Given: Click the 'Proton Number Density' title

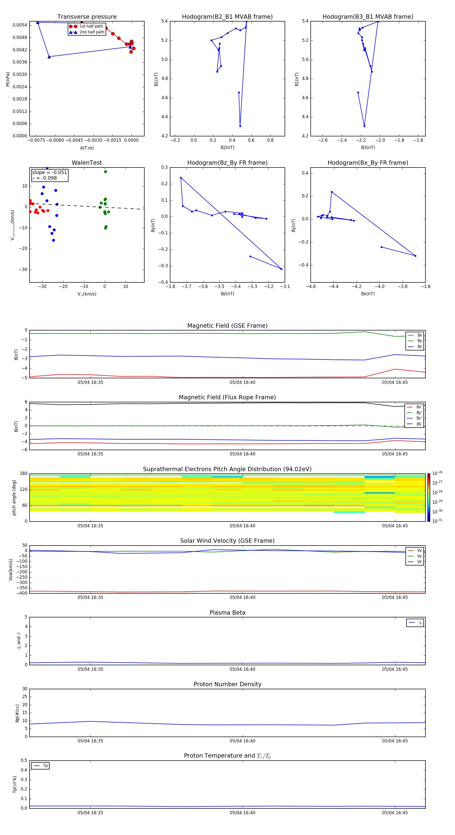Looking at the screenshot, I should point(227,684).
